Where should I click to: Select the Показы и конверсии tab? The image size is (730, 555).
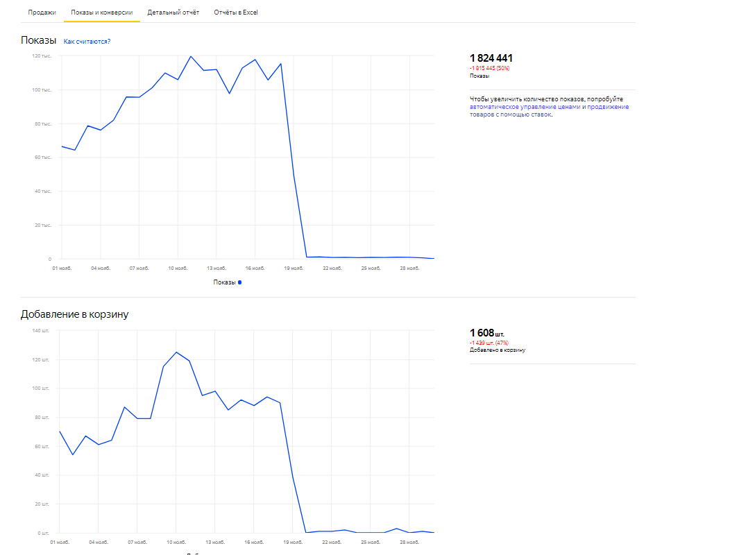[101, 12]
